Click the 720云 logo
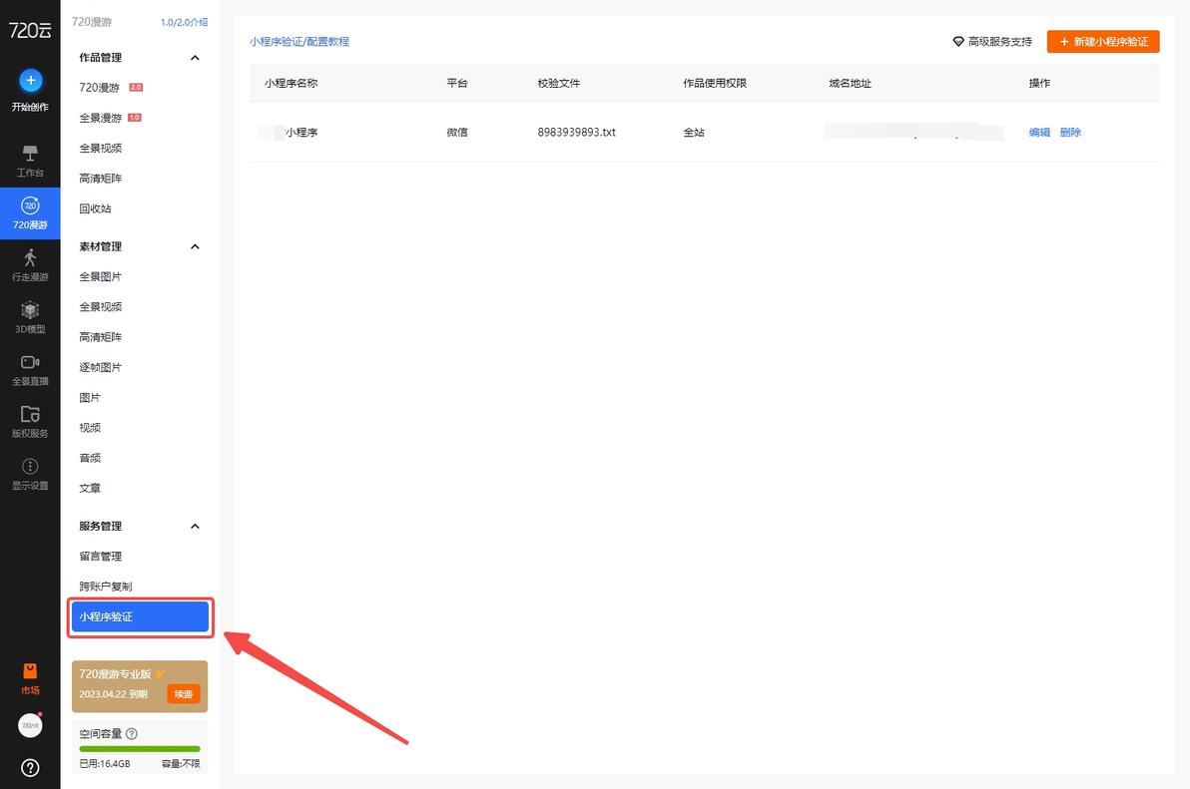Screen dimensions: 1190x789 pyautogui.click(x=30, y=30)
